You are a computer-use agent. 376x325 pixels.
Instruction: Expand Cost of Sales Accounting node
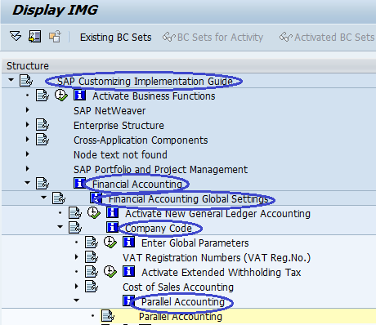pos(77,286)
